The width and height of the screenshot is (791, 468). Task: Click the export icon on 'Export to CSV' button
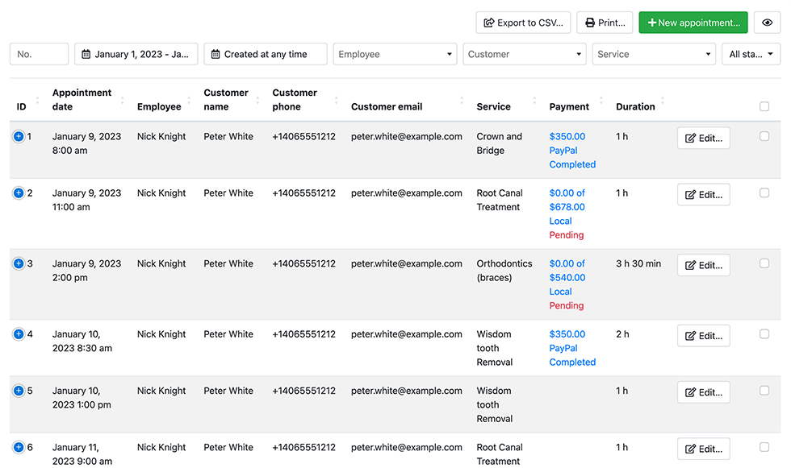click(488, 23)
